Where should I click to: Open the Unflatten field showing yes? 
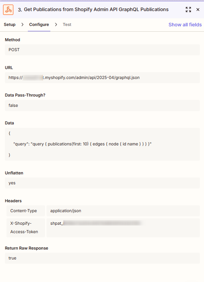102,183
